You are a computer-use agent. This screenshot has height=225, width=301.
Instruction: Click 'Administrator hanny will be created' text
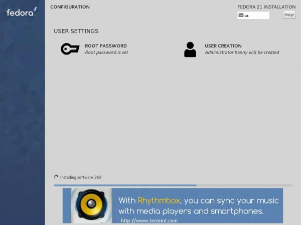[242, 52]
